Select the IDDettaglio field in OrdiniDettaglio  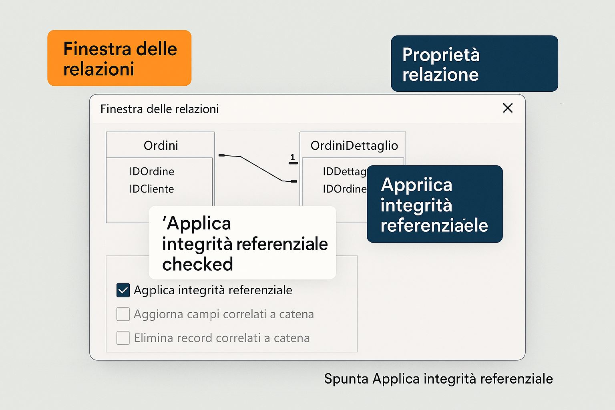[344, 171]
